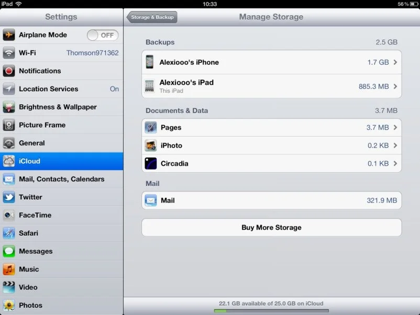This screenshot has height=315, width=420.
Task: Tap the Photos sunflower icon
Action: pyautogui.click(x=9, y=306)
